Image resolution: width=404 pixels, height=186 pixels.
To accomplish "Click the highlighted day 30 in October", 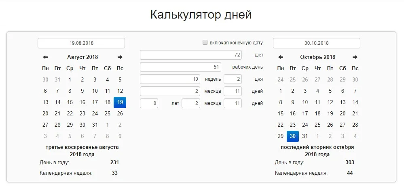I will pos(293,136).
